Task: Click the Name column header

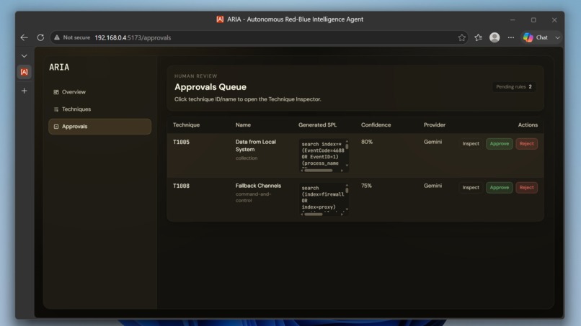Action: [x=243, y=125]
